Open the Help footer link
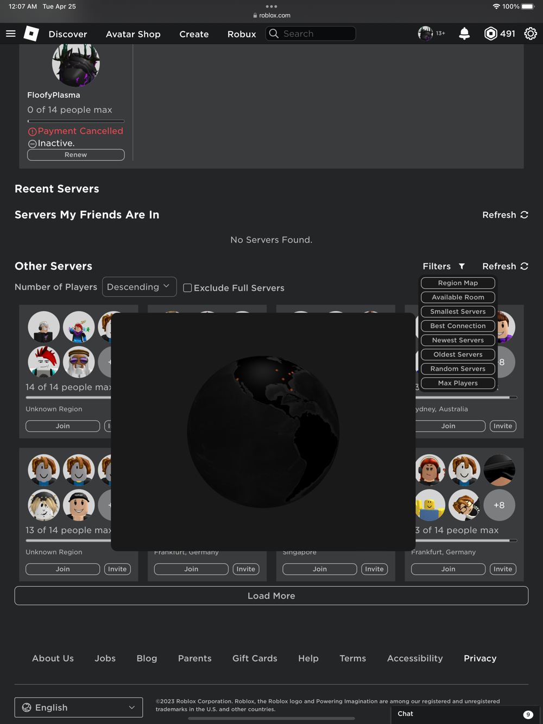Image resolution: width=543 pixels, height=724 pixels. (308, 658)
